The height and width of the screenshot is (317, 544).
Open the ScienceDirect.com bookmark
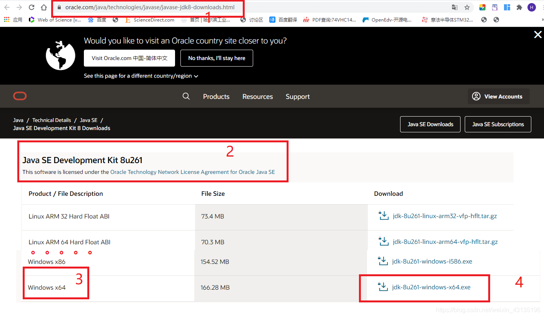point(150,20)
